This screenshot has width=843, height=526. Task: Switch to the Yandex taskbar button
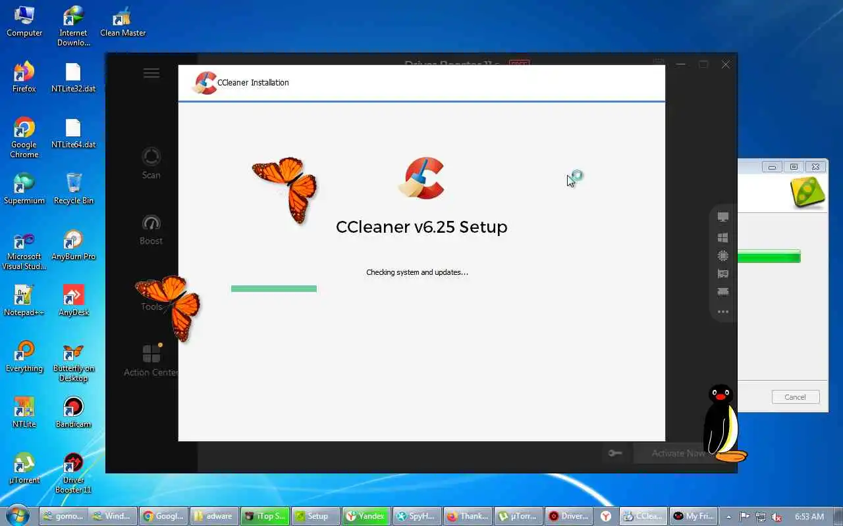[x=366, y=516]
